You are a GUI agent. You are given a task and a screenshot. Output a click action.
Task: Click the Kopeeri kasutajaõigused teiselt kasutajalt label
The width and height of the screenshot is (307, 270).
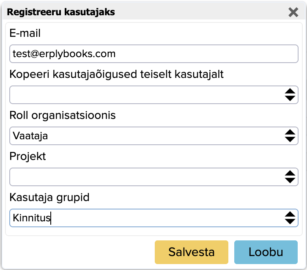[116, 74]
